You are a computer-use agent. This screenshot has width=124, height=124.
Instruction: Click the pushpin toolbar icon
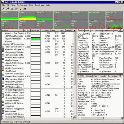point(8,9)
